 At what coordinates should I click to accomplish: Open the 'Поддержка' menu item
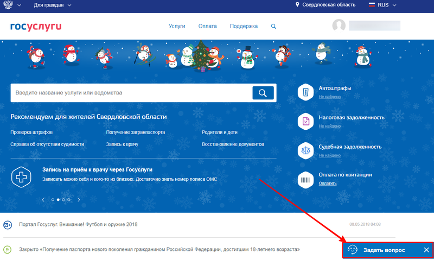pos(244,26)
